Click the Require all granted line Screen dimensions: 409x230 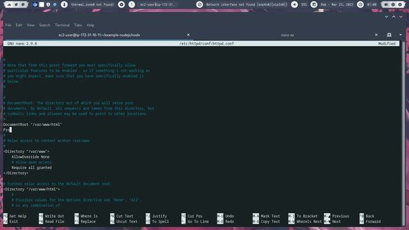(31, 167)
